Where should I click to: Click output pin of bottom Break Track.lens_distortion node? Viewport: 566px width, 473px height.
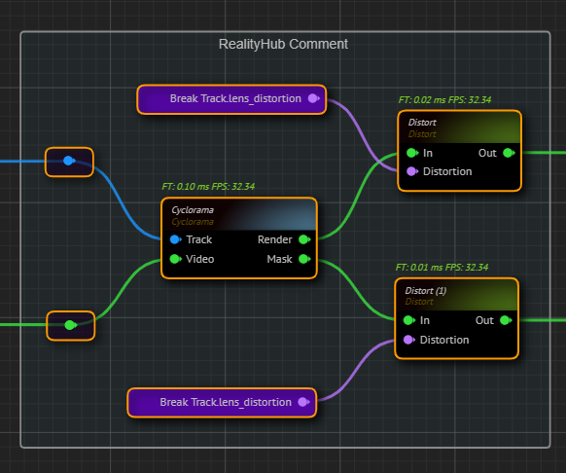tap(303, 402)
